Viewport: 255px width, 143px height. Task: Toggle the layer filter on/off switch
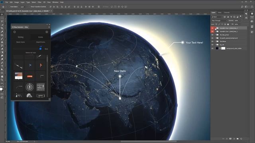tap(241, 16)
